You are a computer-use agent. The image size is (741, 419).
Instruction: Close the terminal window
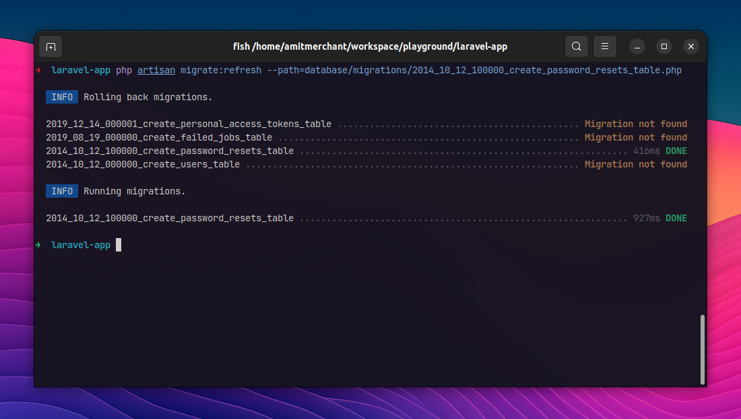691,46
